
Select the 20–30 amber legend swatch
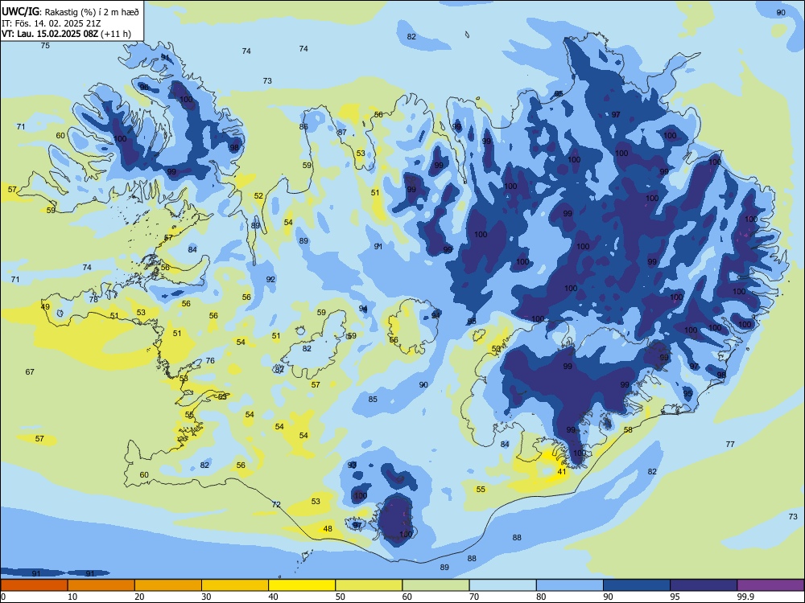tap(168, 585)
